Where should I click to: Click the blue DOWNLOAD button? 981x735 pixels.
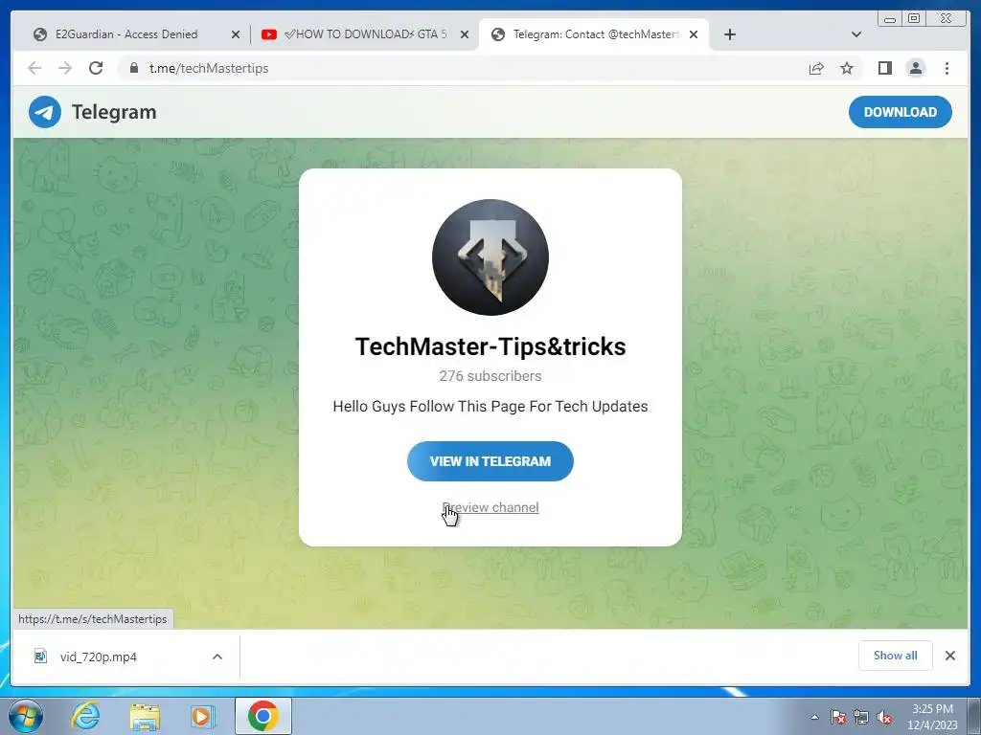[x=901, y=112]
